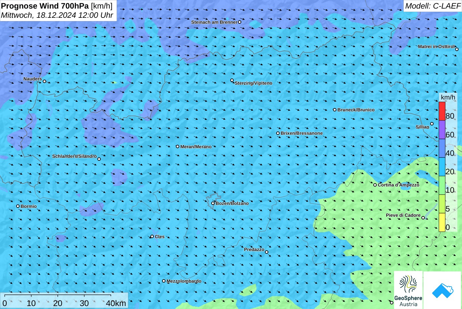Click the 'Prognose Wind 700hPa' title text
The width and height of the screenshot is (462, 309).
(x=45, y=6)
